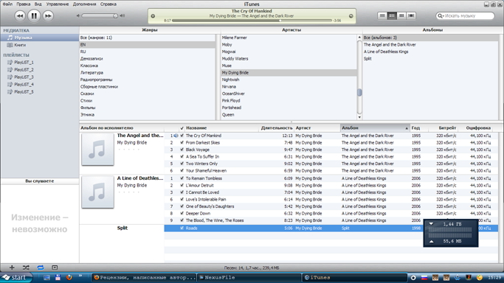This screenshot has height=283, width=504.
Task: Click the high volume speaker icon
Action: tap(122, 15)
